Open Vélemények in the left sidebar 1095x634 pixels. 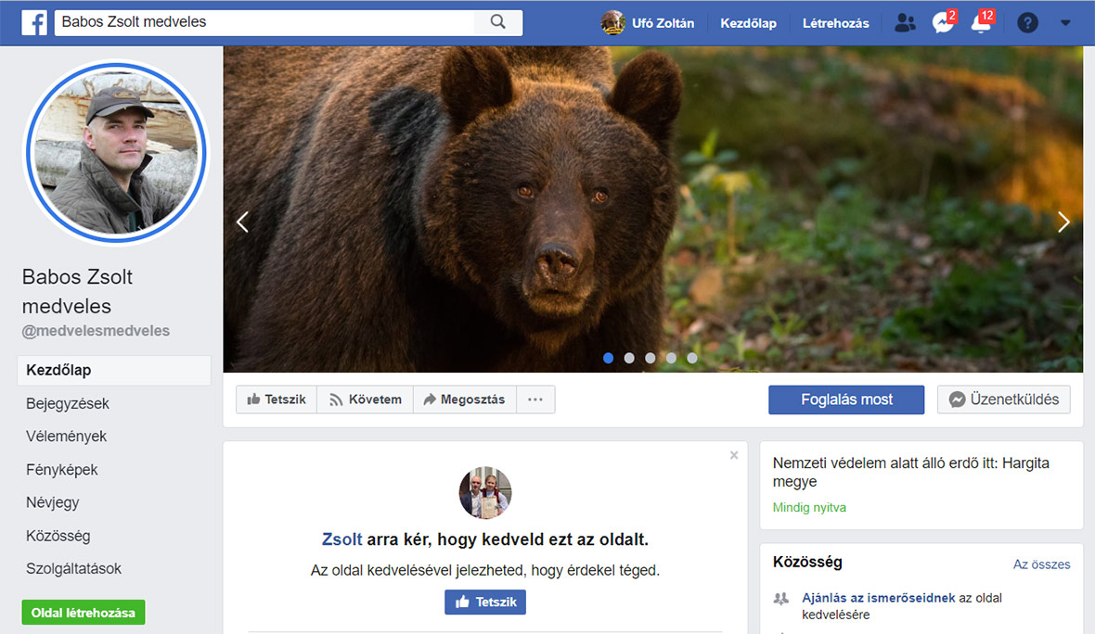(x=67, y=437)
